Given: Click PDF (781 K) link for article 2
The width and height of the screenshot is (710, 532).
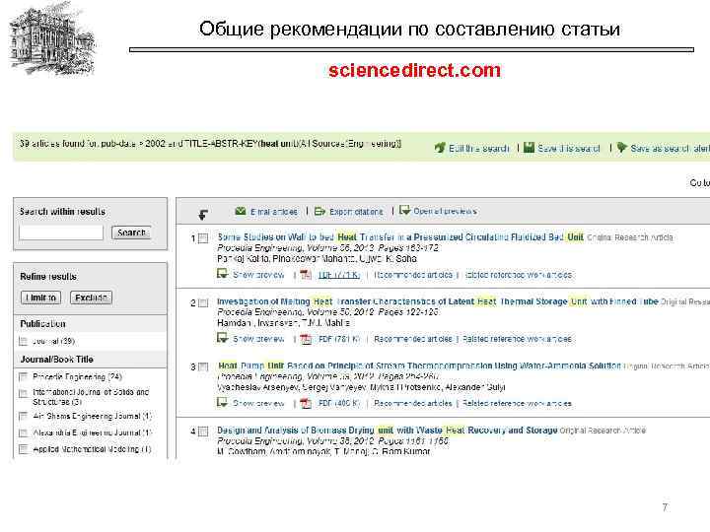Looking at the screenshot, I should coord(339,339).
